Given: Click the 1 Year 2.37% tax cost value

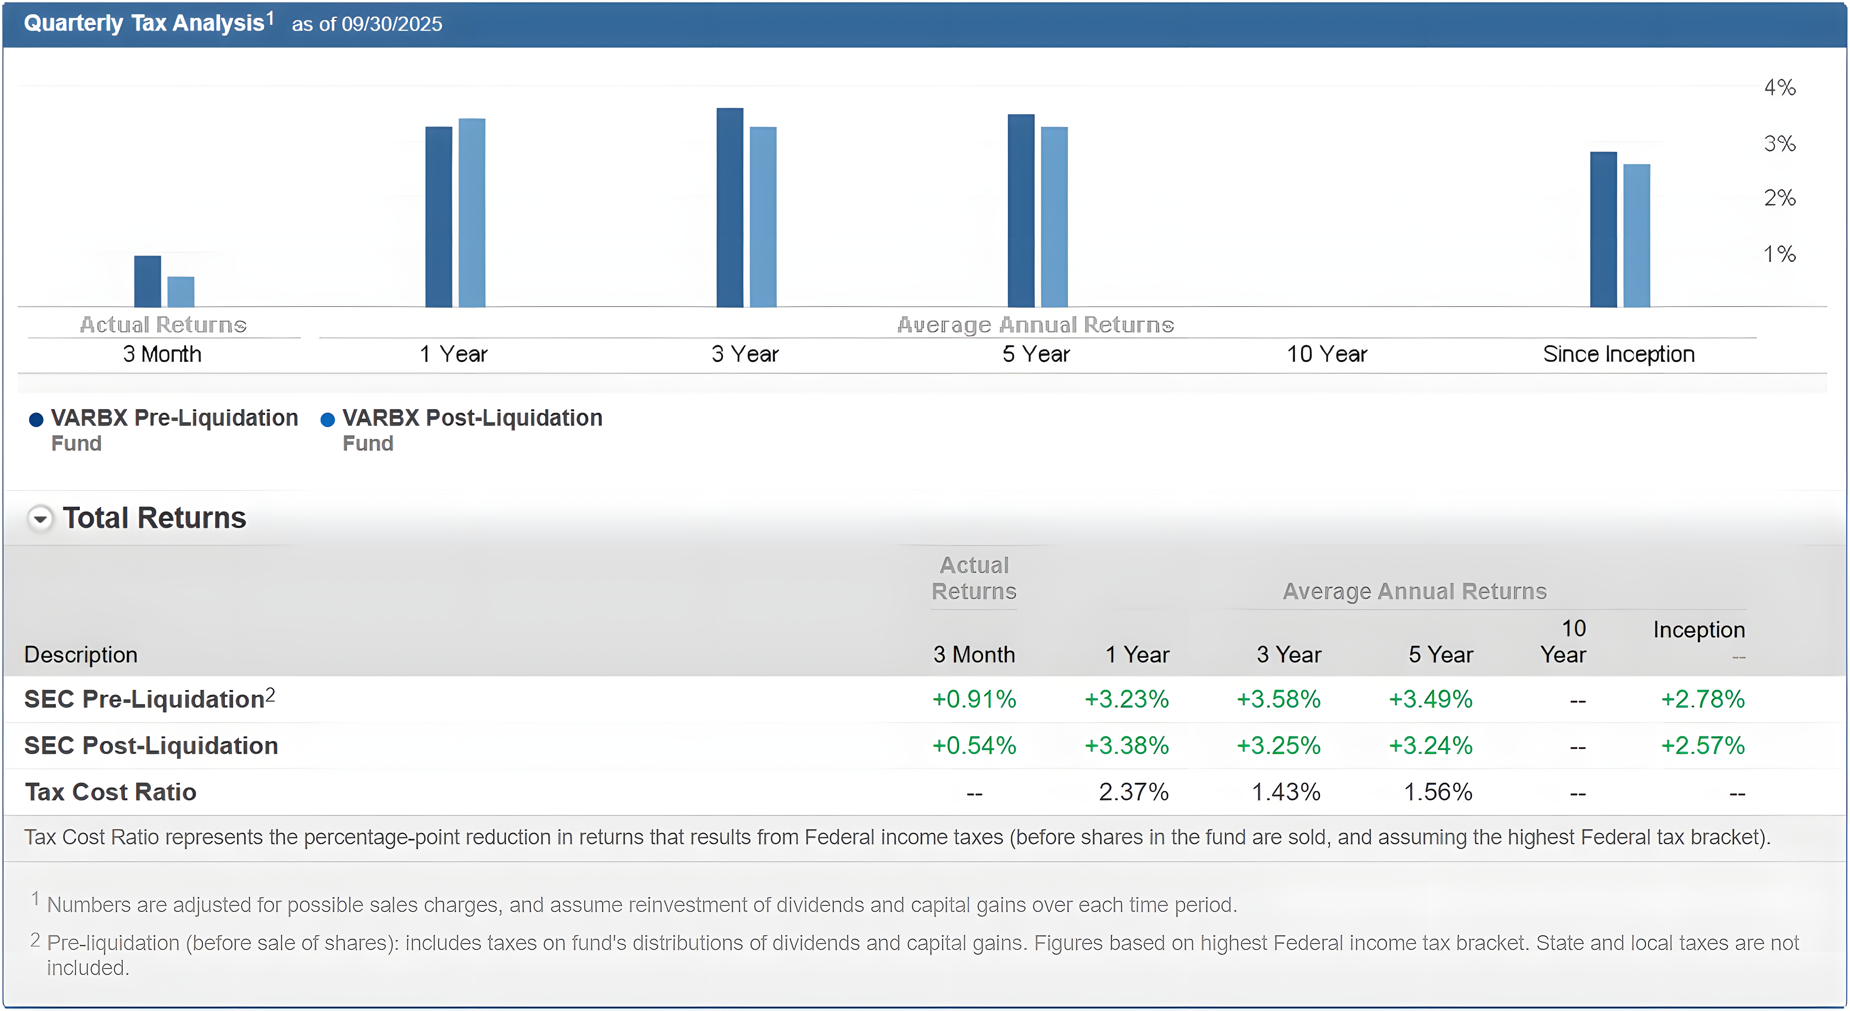Looking at the screenshot, I should click(x=1133, y=792).
